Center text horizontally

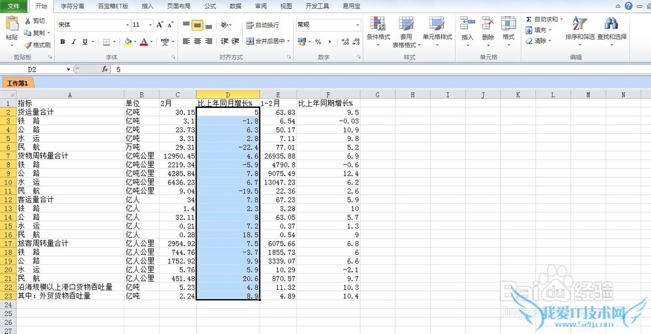198,42
